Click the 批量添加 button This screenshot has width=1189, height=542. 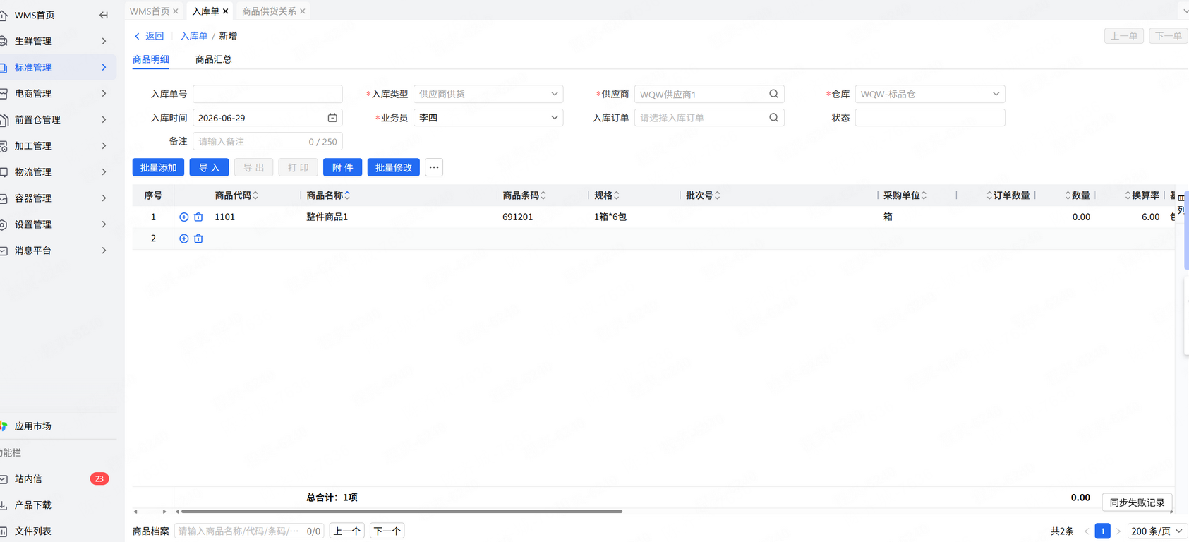tap(158, 167)
